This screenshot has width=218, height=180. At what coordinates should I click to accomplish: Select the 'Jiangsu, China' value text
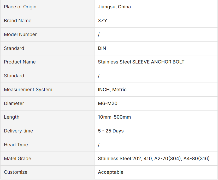[x=114, y=7]
